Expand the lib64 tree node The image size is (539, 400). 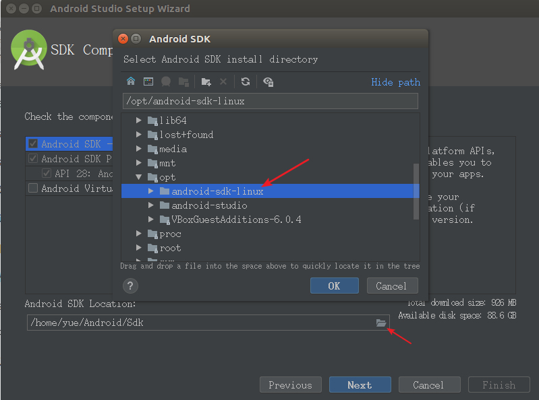coord(138,121)
